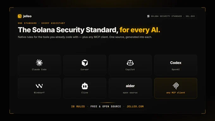
Task: Click the Windsurf card label
Action: pos(39,93)
